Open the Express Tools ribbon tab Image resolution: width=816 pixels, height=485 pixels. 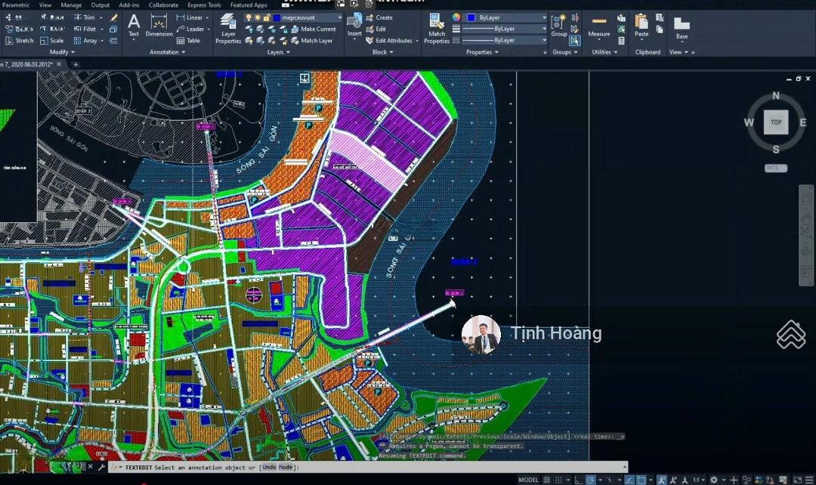[204, 5]
